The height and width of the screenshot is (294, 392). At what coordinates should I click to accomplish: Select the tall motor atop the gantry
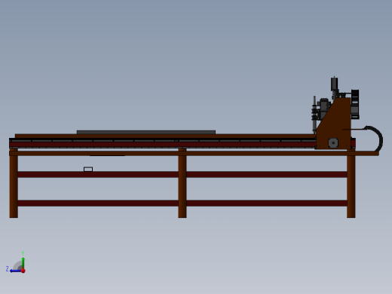[334, 84]
